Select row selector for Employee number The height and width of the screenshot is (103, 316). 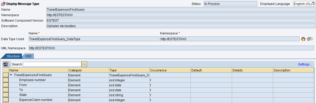[6, 80]
